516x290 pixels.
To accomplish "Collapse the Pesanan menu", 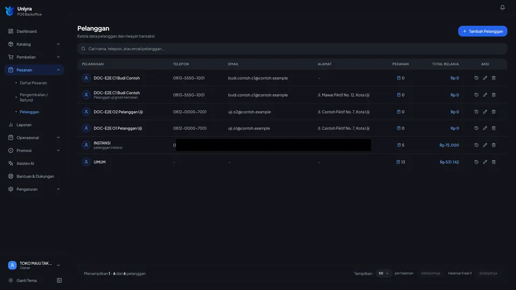I will [34, 70].
